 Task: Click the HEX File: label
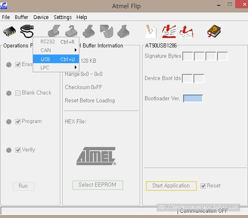[x=76, y=122]
